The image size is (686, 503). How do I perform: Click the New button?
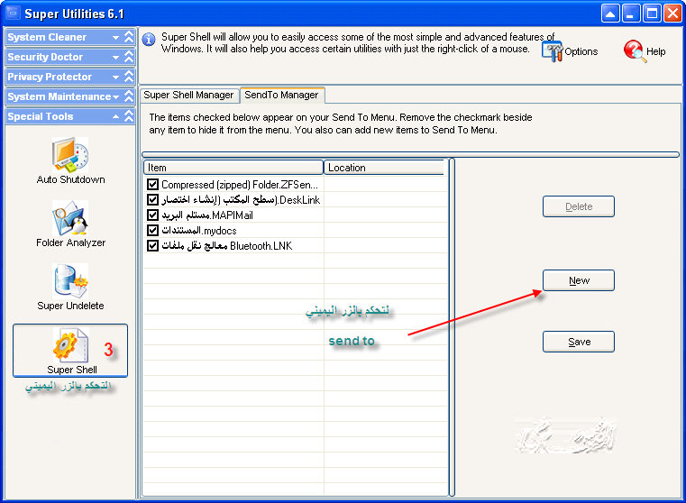point(579,280)
